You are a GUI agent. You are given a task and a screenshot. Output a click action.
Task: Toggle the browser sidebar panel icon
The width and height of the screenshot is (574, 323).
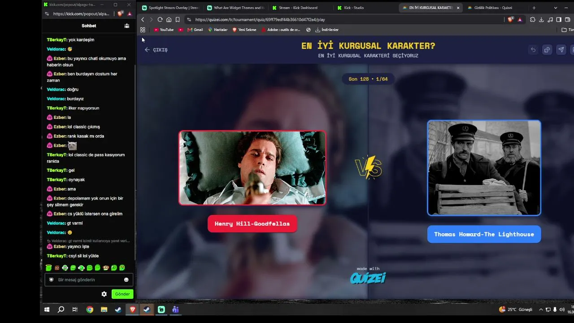(559, 20)
